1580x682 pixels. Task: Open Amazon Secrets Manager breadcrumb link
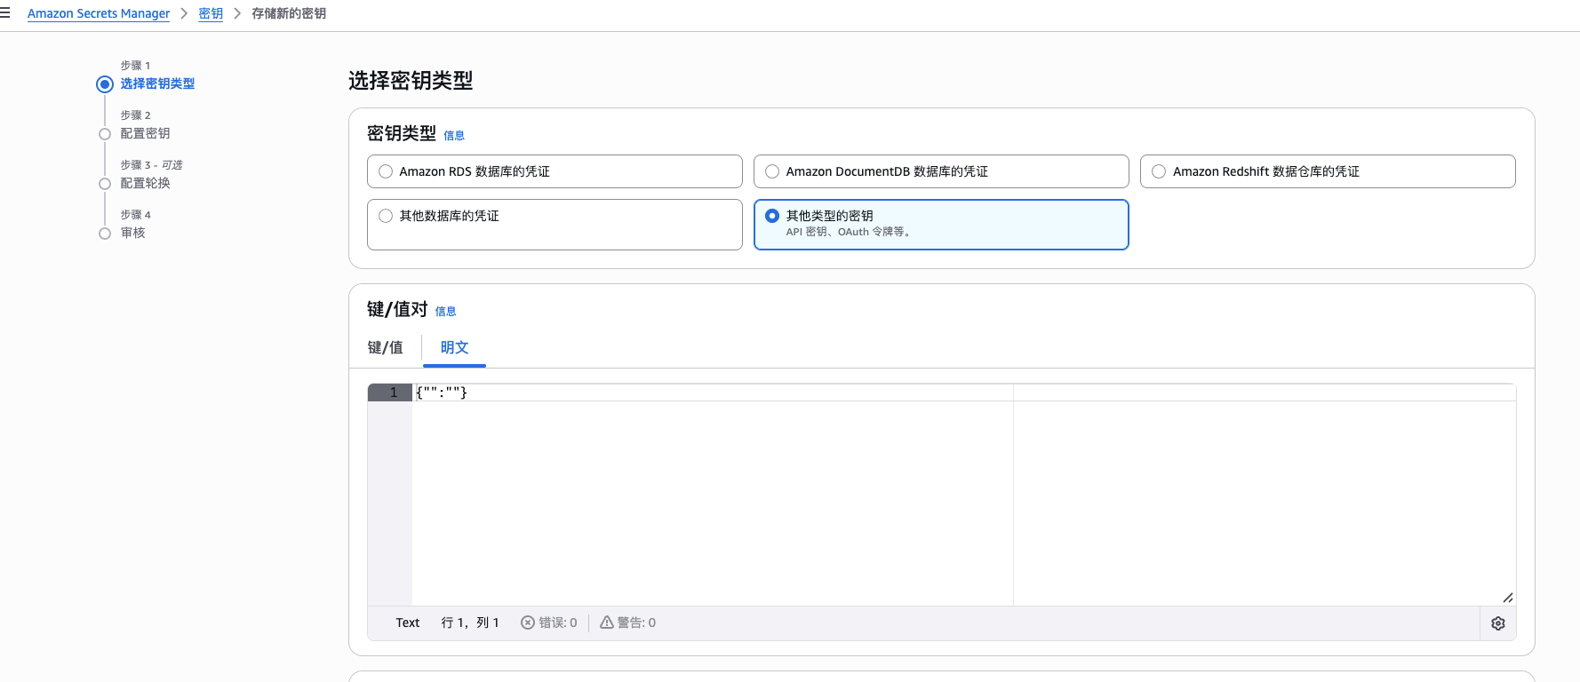(99, 13)
